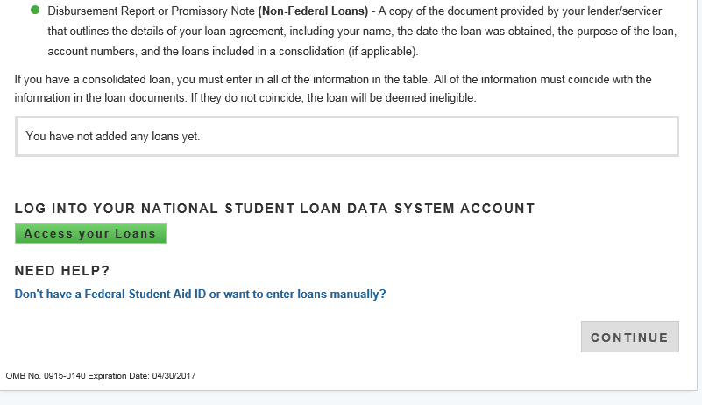702x405 pixels.
Task: Click the NEED HELP? heading
Action: click(x=62, y=270)
